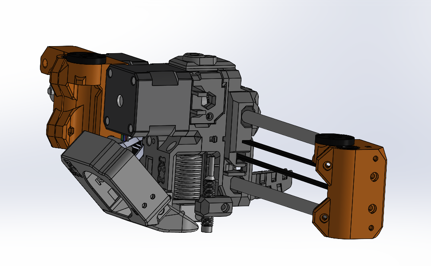
Task: Pick the finned heatsink cylinder
Action: [x=189, y=176]
